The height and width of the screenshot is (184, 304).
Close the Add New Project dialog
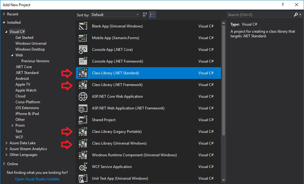click(297, 5)
